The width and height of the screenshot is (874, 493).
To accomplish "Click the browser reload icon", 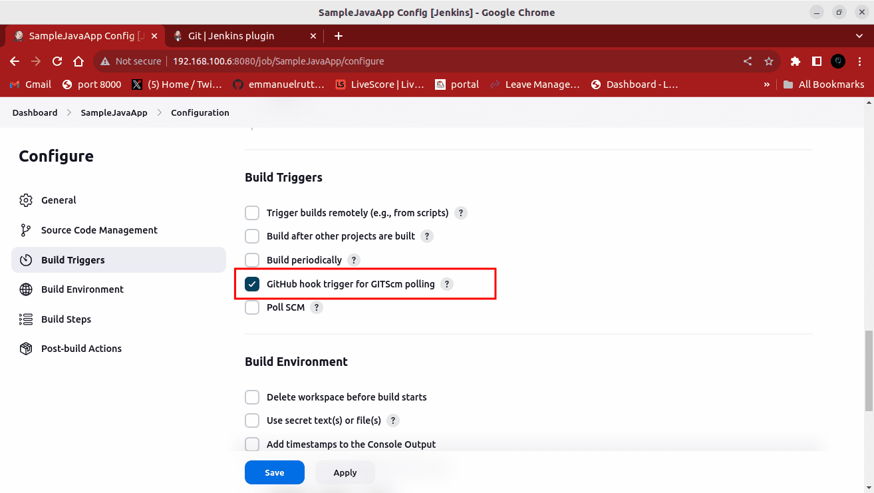I will (x=57, y=61).
